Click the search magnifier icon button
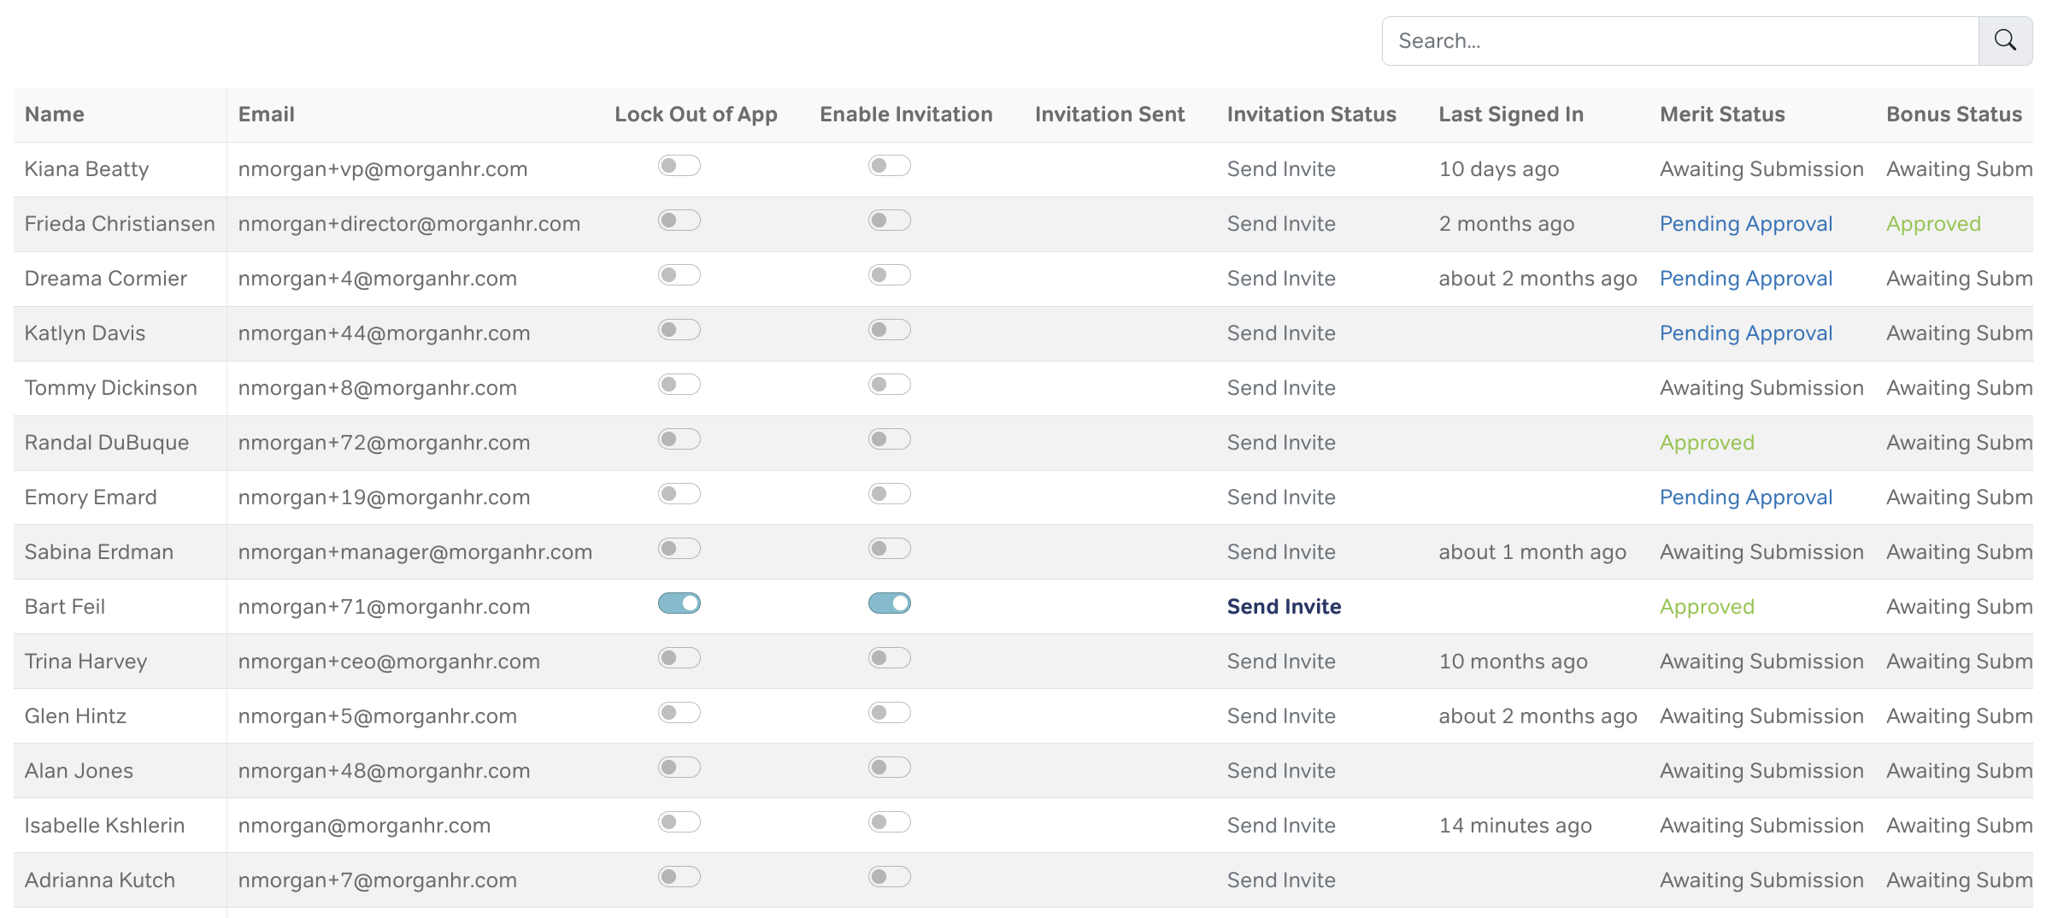 click(2004, 40)
